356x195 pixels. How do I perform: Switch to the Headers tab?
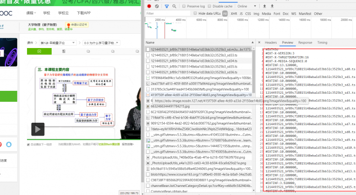pyautogui.click(x=271, y=42)
